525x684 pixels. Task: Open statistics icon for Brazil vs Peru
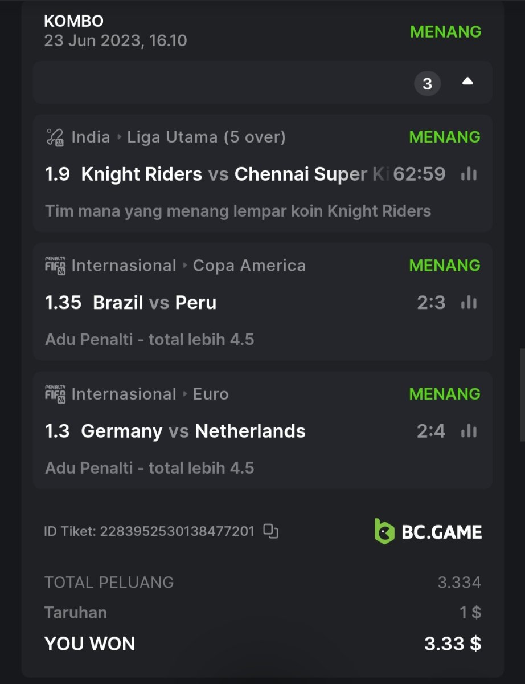(469, 303)
